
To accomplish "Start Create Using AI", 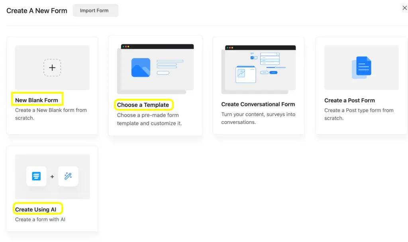I will pyautogui.click(x=35, y=208).
